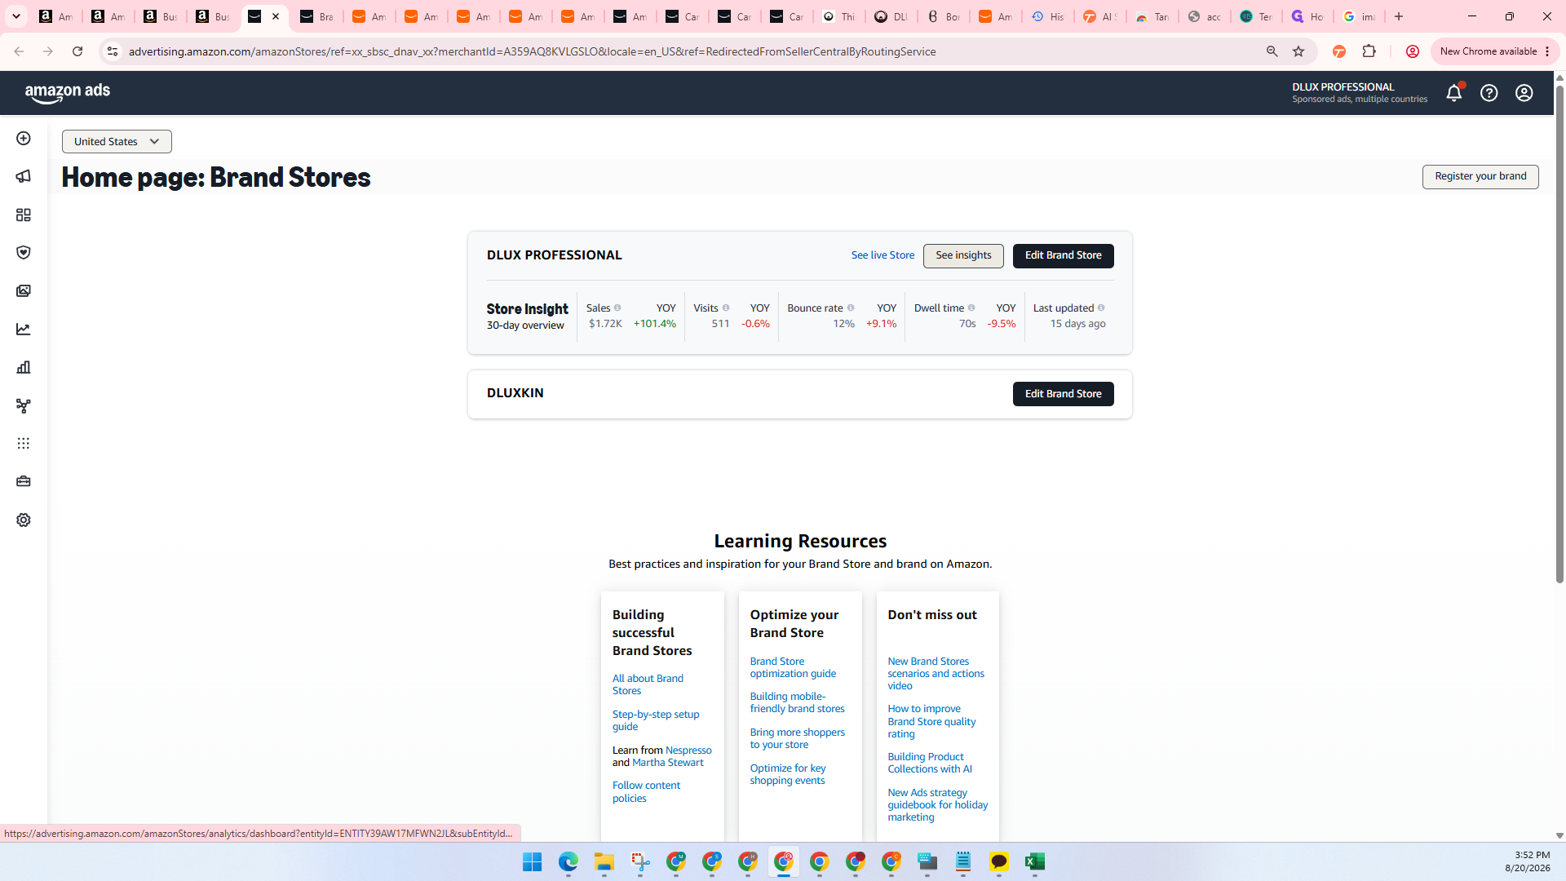Open the network nodes icon in sidebar
Viewport: 1566px width, 881px height.
24,405
